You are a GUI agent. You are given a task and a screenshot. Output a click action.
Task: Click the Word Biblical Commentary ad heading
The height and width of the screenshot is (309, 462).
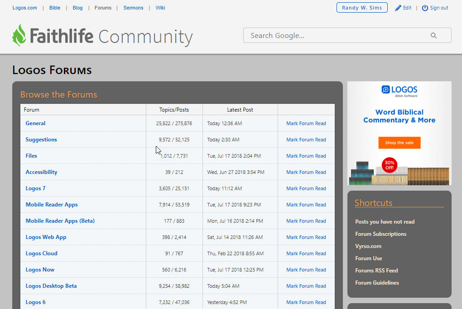(399, 116)
